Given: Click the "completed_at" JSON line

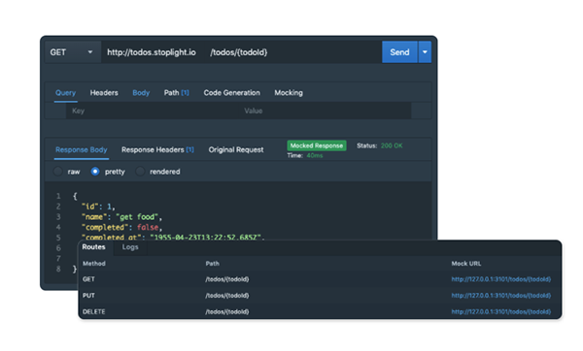Looking at the screenshot, I should click(173, 237).
